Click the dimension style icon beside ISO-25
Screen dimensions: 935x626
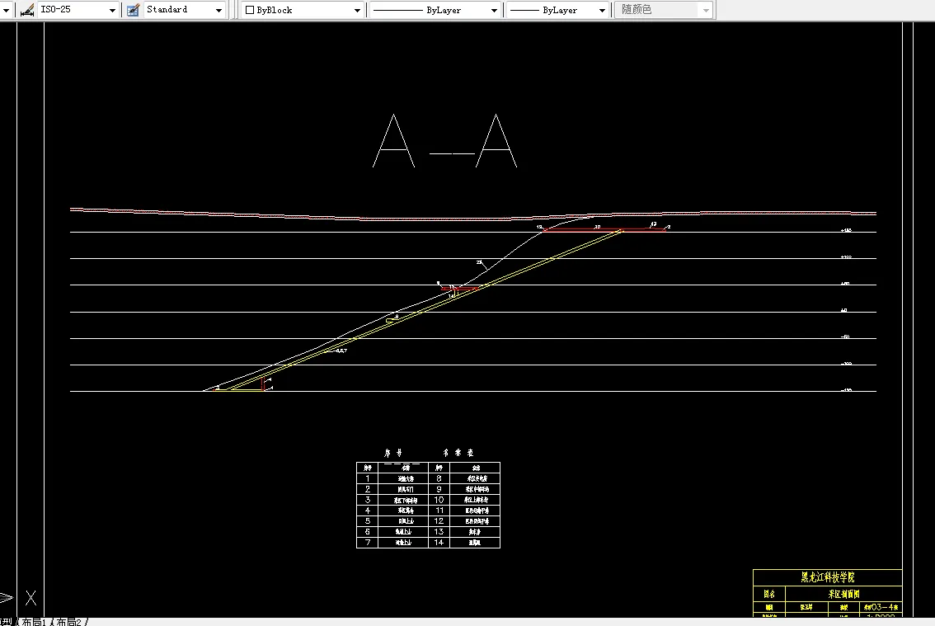point(27,10)
